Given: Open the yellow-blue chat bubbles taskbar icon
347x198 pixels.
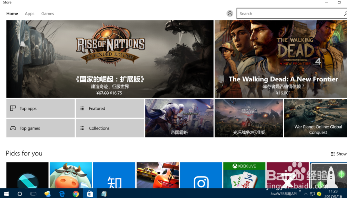Looking at the screenshot, I should 47,194.
